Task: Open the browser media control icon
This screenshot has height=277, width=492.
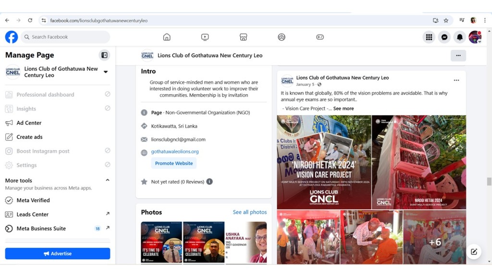Action: (x=462, y=20)
